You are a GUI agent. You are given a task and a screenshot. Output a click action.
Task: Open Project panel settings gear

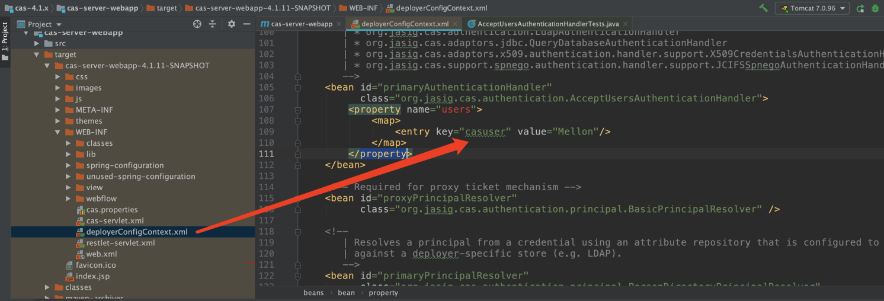232,24
